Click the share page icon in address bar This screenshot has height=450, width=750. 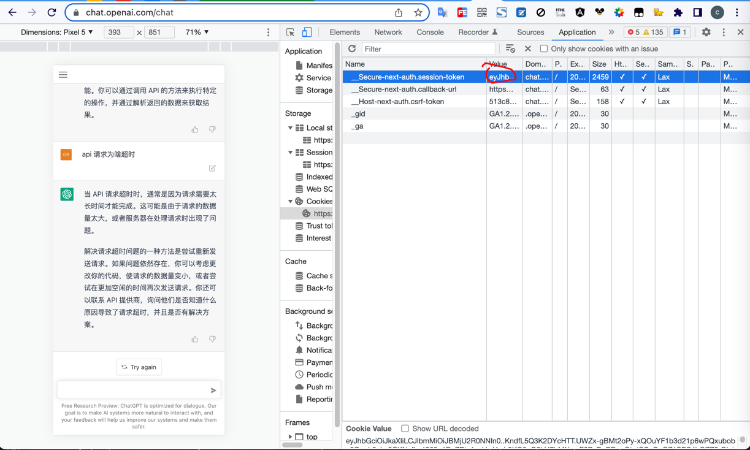[x=399, y=12]
